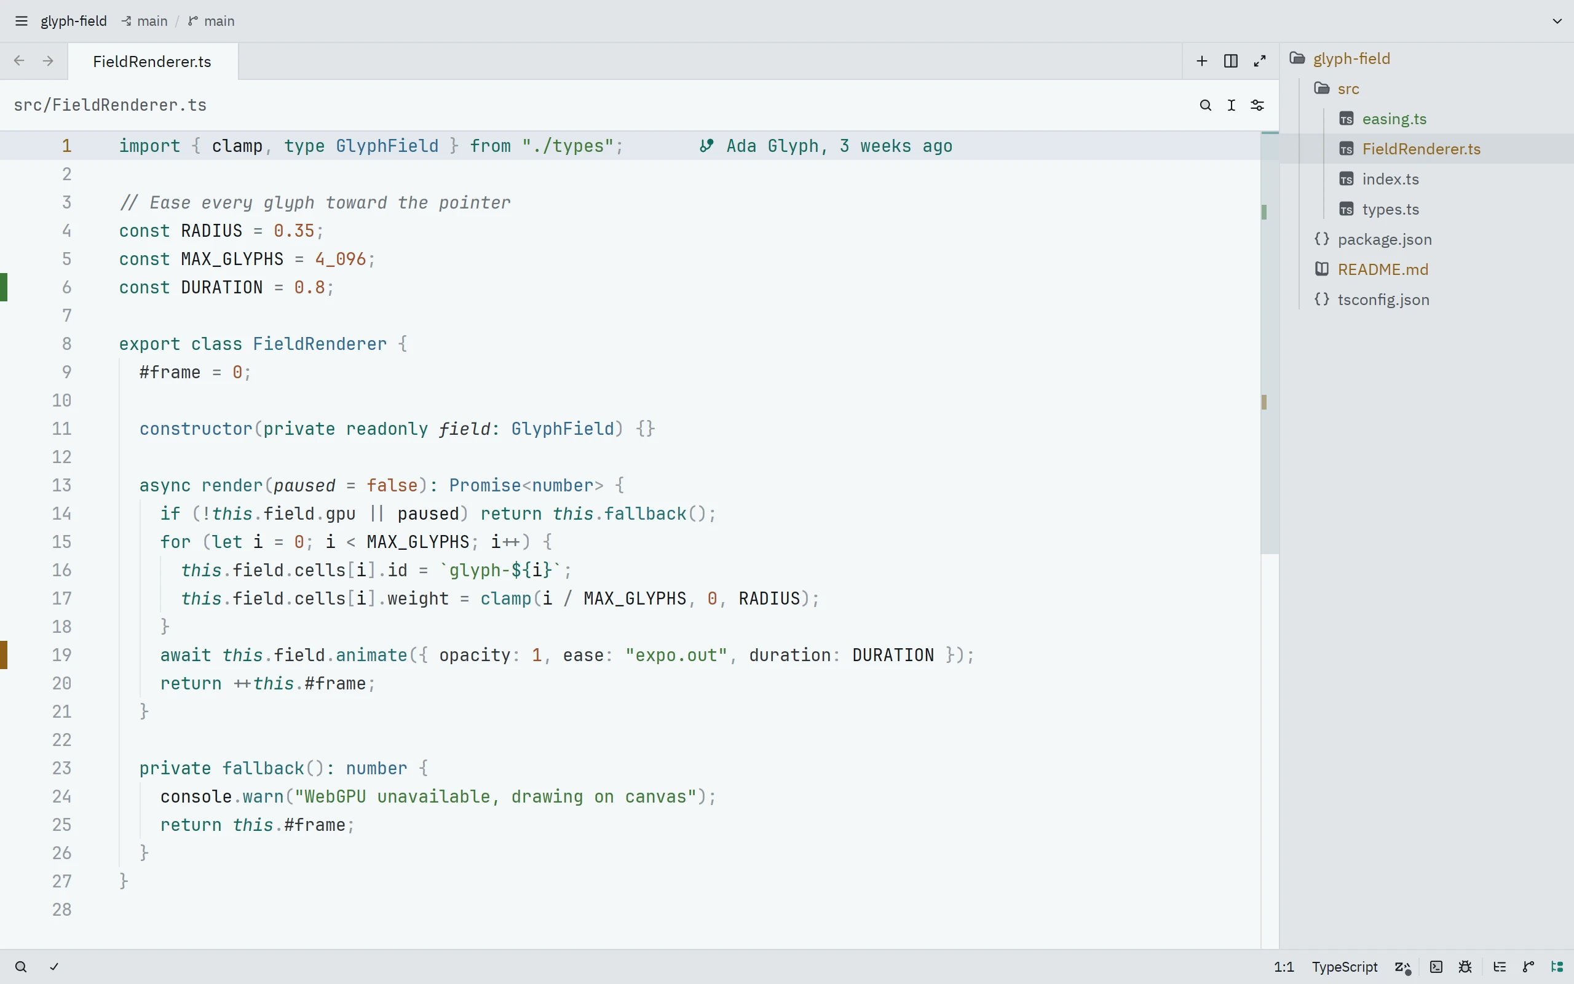Click line number 13 in gutter
Screen dimensions: 1574x984
(x=61, y=485)
